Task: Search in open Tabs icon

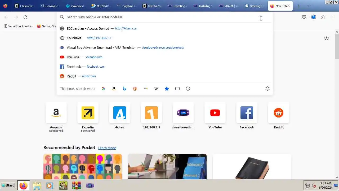Action: [177, 89]
